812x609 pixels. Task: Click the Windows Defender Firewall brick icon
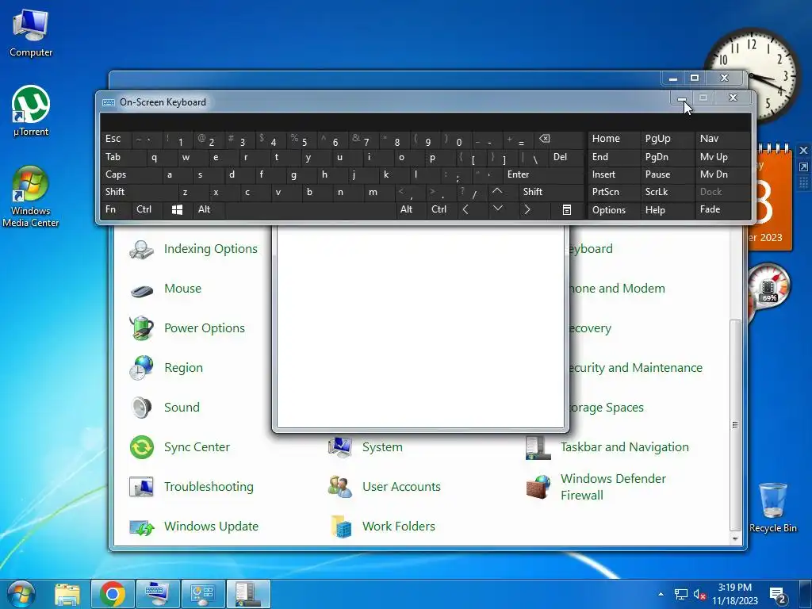pos(538,487)
